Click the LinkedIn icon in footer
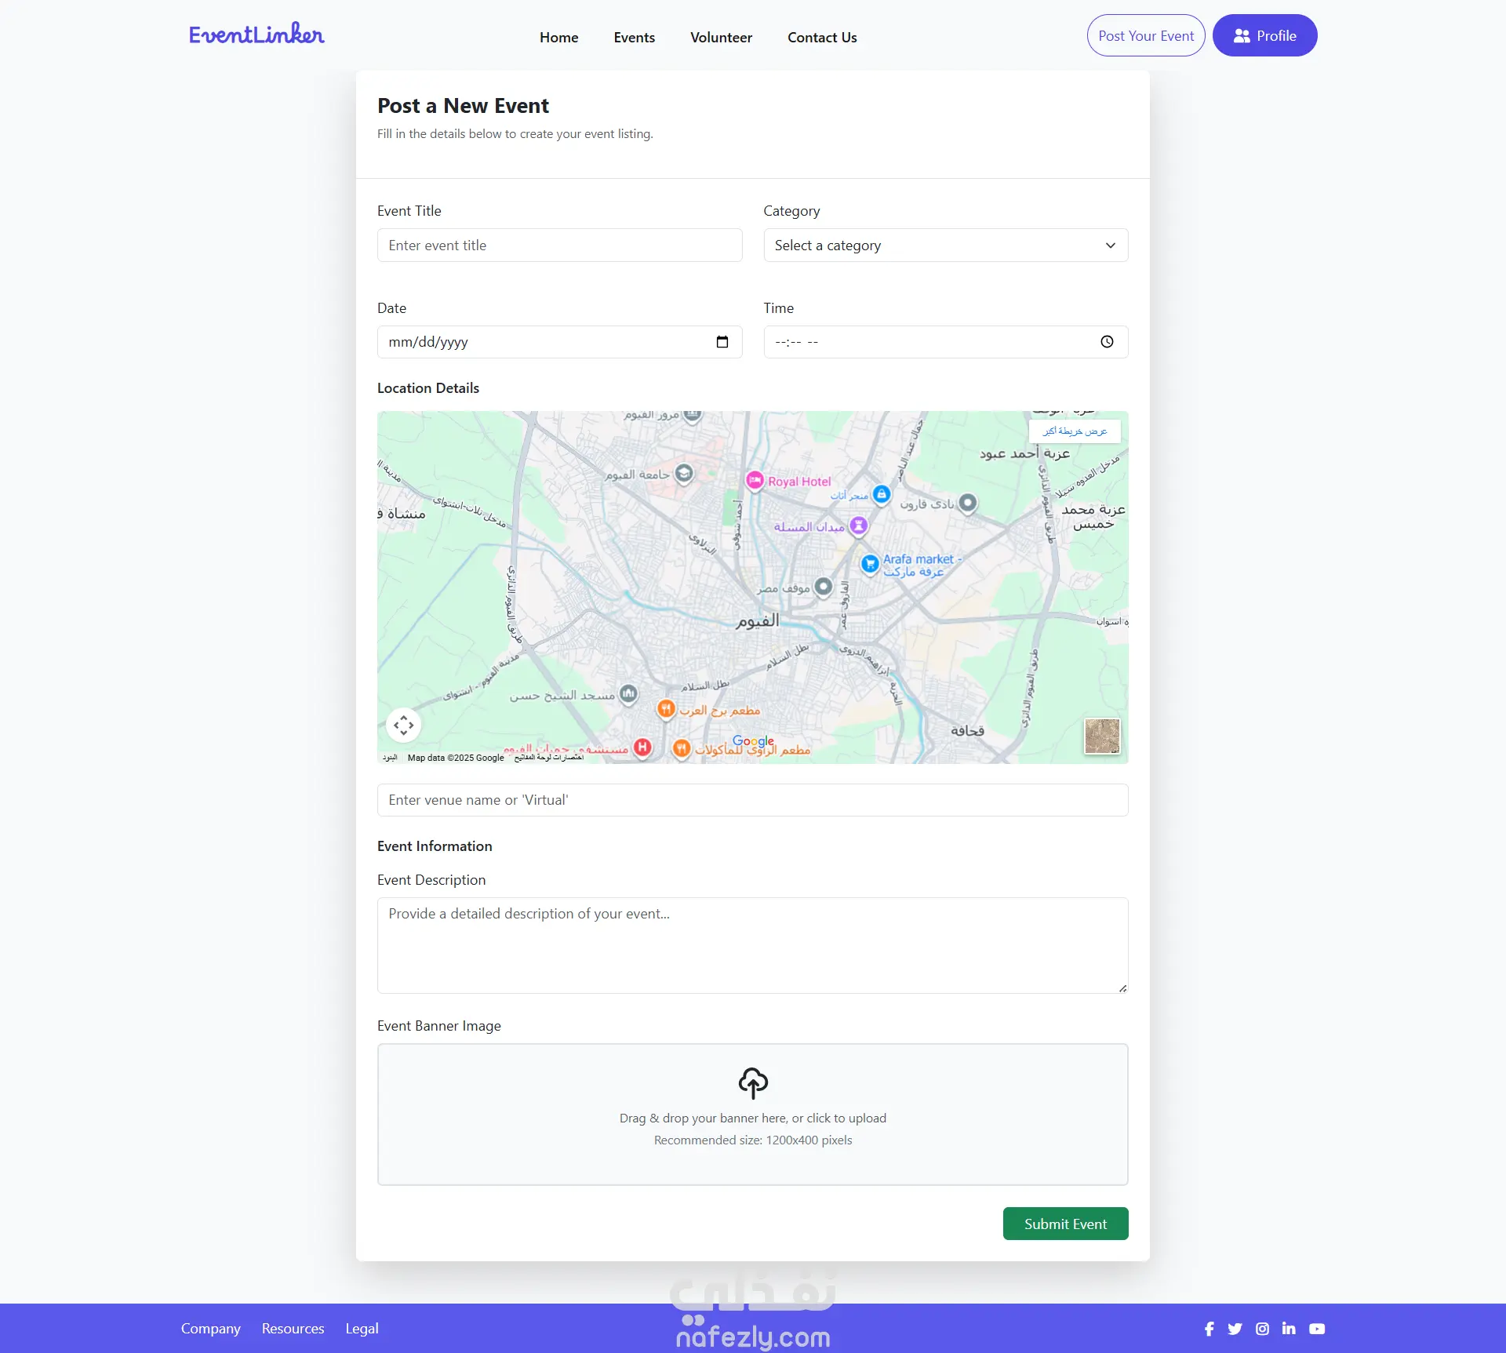 [1289, 1329]
